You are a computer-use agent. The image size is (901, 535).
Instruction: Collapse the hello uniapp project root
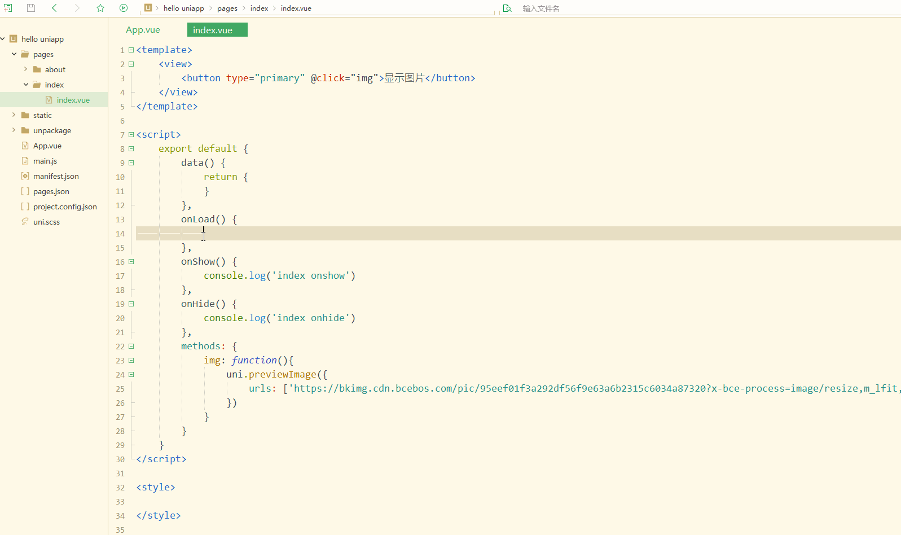pyautogui.click(x=3, y=39)
